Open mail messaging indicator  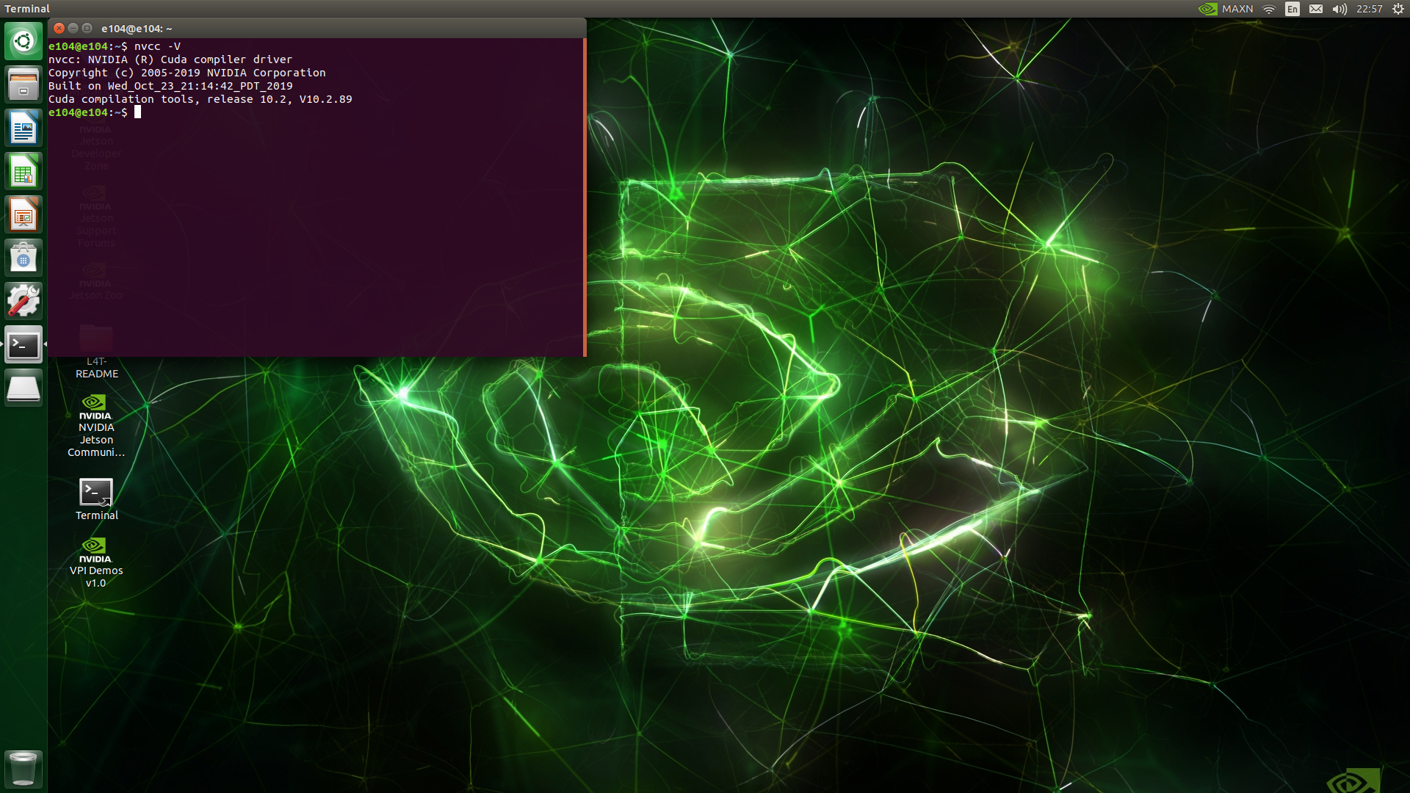(1316, 9)
